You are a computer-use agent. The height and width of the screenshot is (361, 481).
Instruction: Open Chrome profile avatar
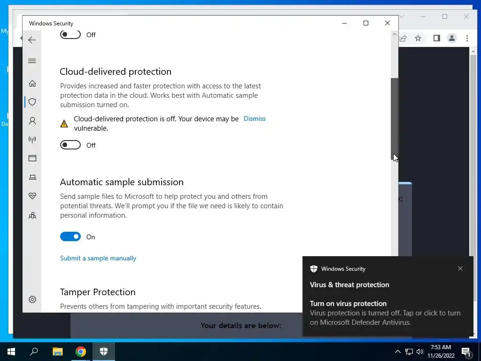[x=452, y=38]
